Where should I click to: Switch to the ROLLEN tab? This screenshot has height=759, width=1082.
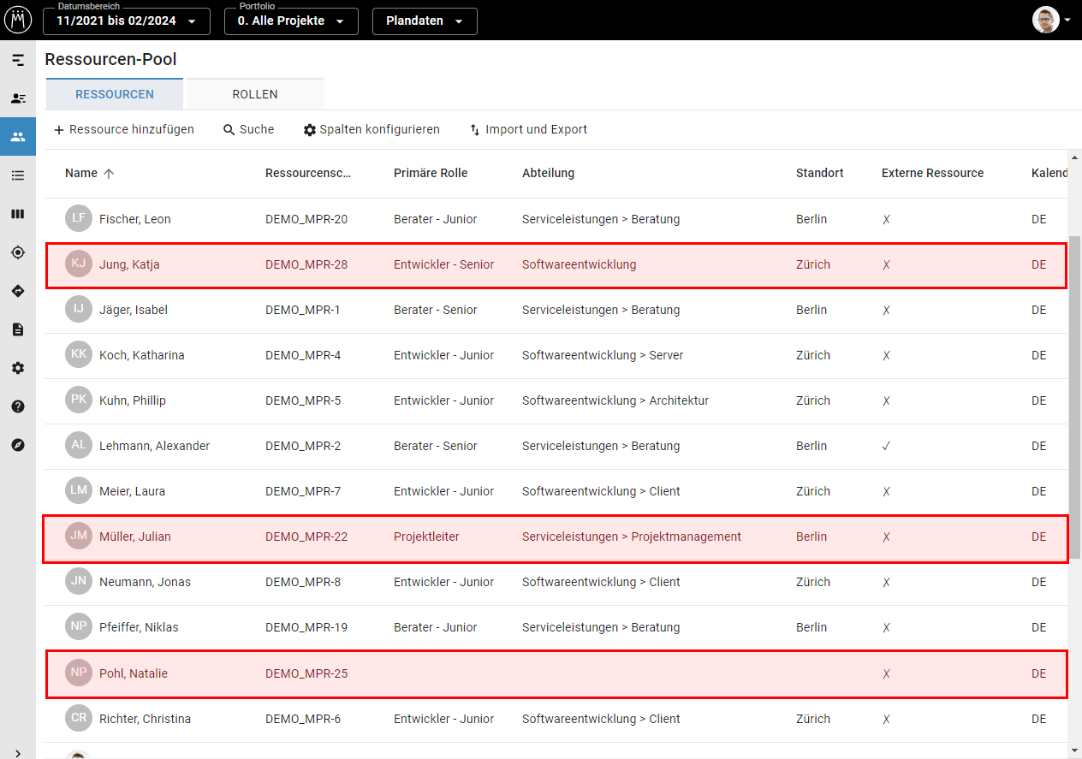point(255,94)
